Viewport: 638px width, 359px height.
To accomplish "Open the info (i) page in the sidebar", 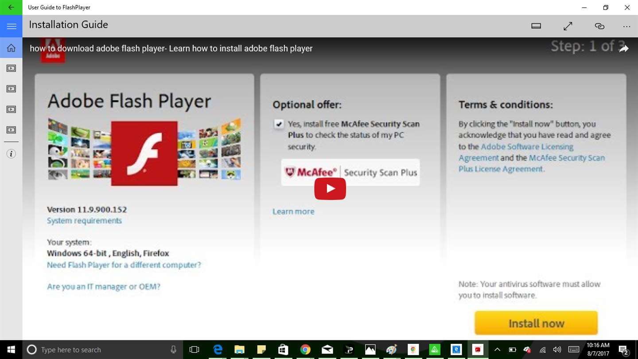I will pyautogui.click(x=11, y=154).
